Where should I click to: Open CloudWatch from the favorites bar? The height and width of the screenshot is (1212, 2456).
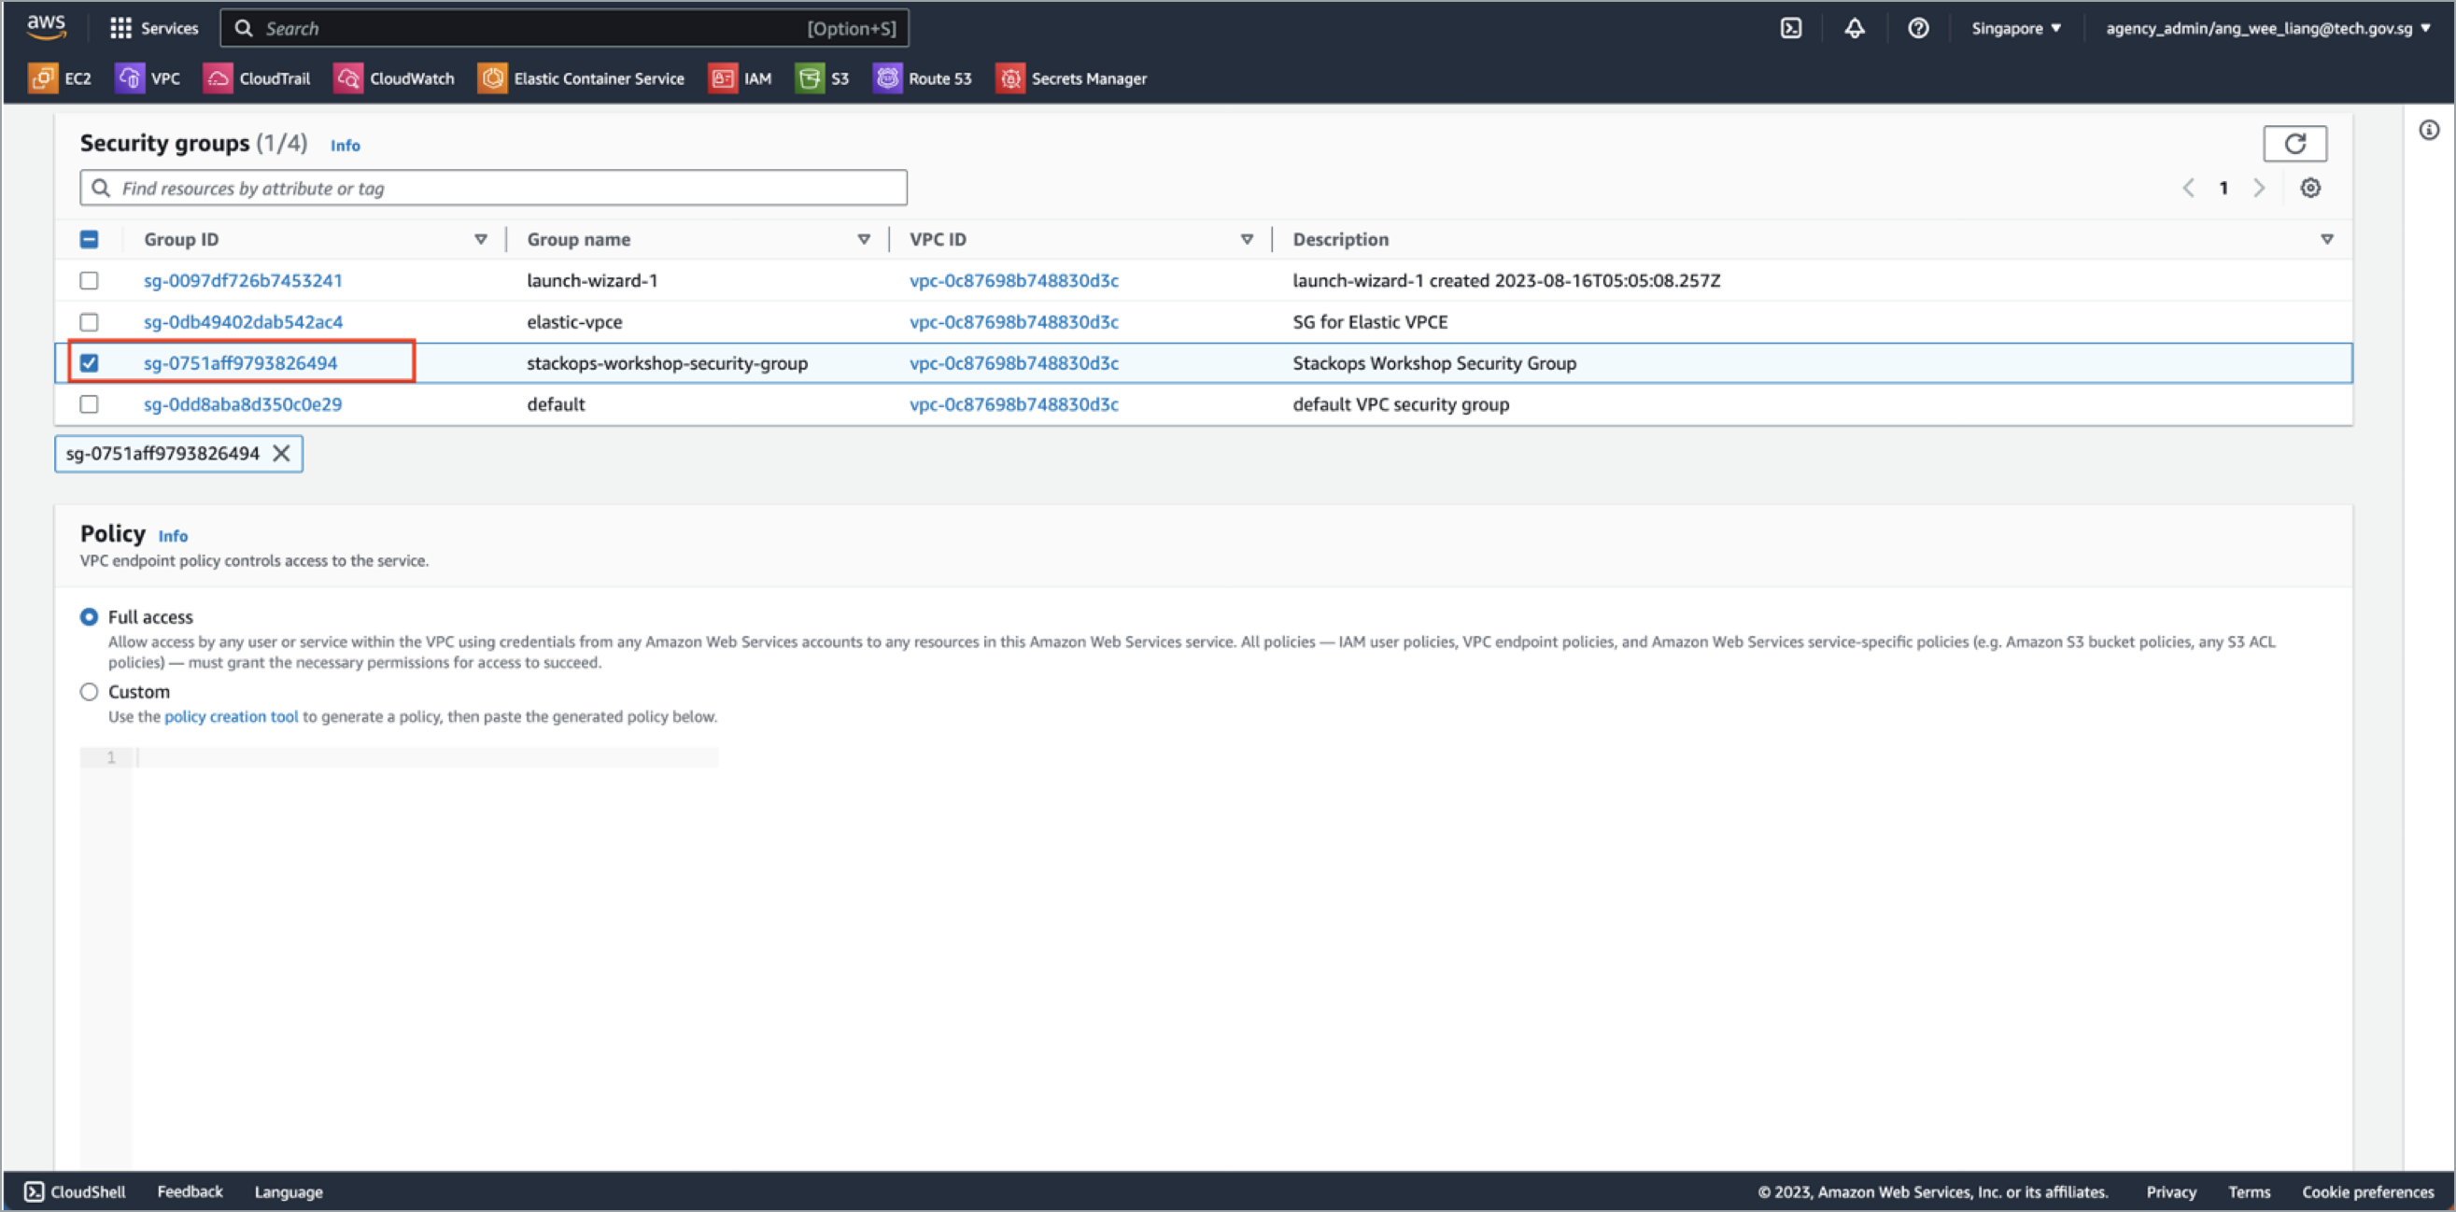(394, 78)
